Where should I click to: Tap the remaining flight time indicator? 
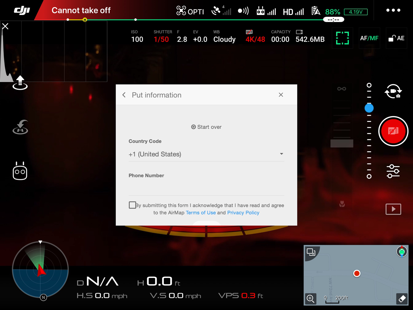[x=333, y=20]
